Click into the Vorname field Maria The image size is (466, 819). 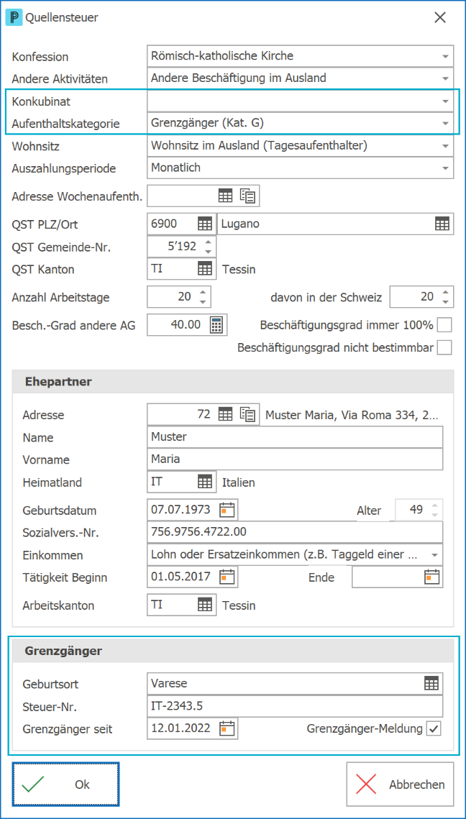point(295,459)
